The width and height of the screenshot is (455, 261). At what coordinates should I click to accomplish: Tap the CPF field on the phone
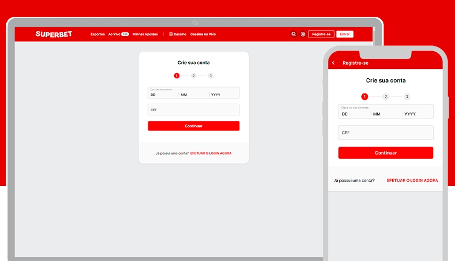(385, 133)
